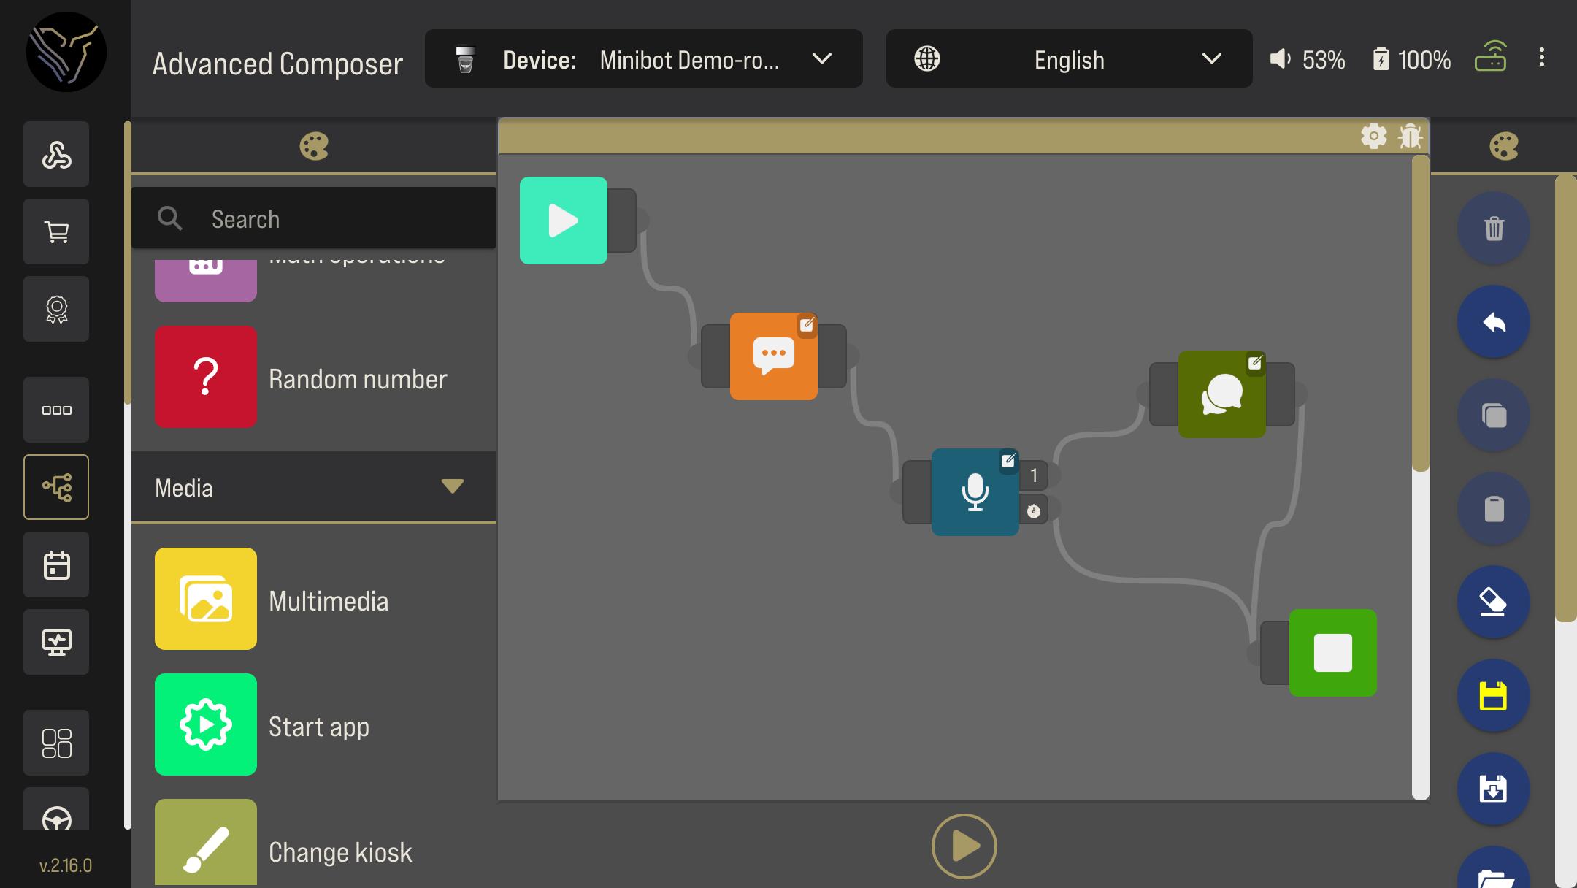Open the English language dropdown
This screenshot has width=1577, height=888.
[1069, 58]
